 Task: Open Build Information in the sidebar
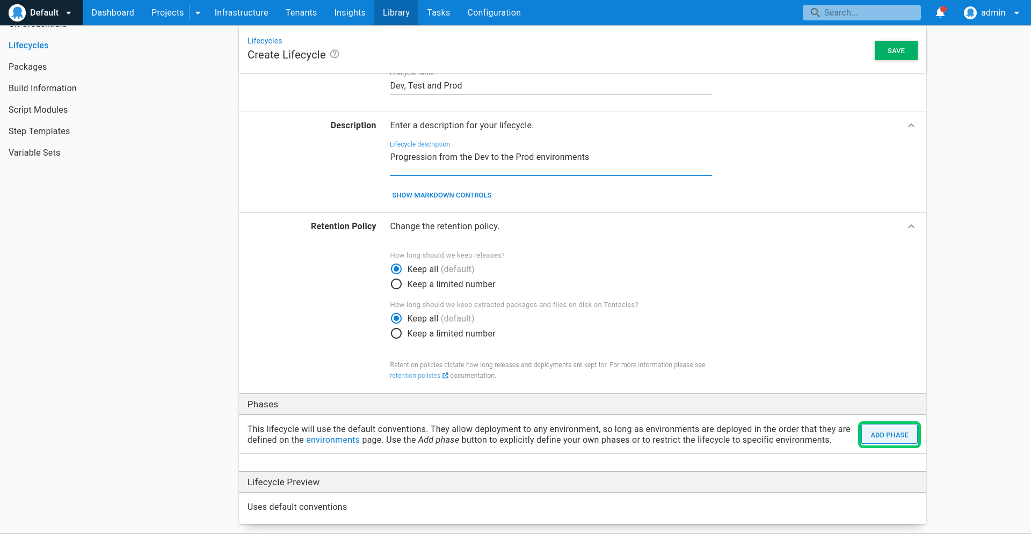pos(42,88)
